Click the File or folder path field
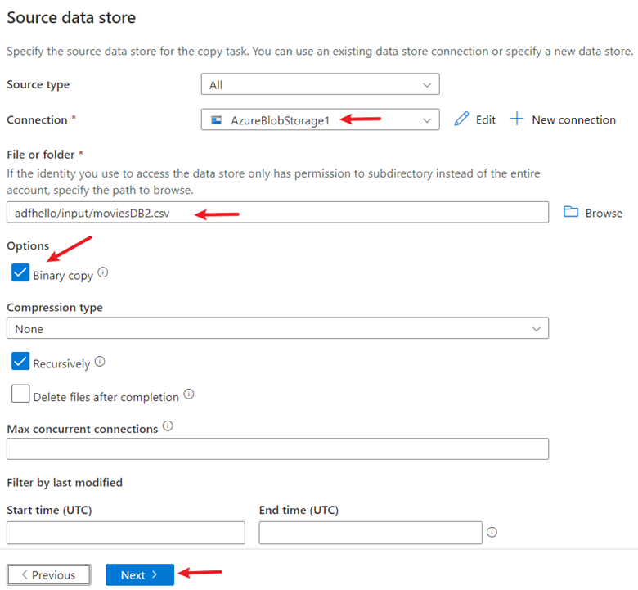Screen dimensions: 638x590 (277, 213)
